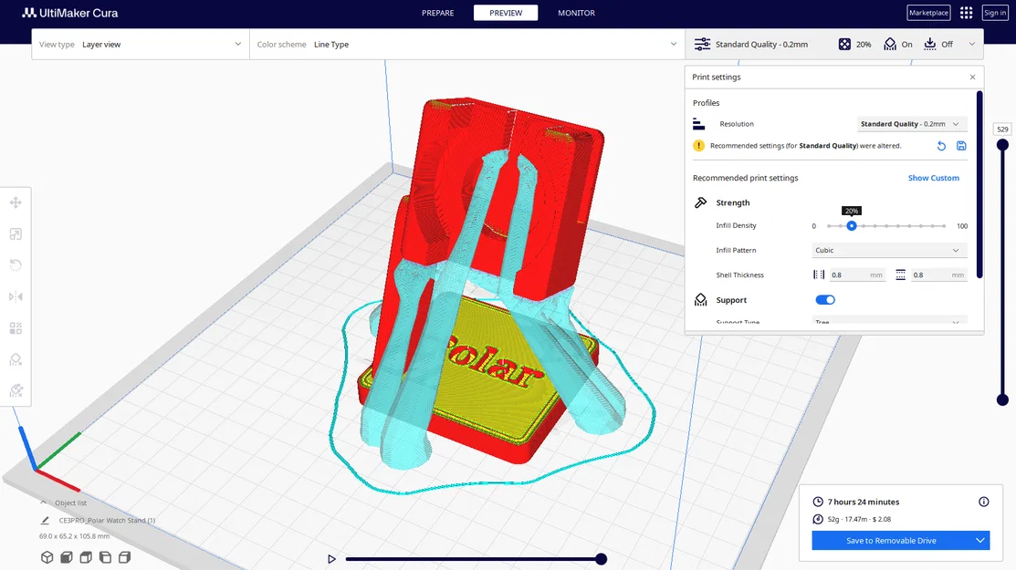Click the bottom tool icon in left toolbar

pyautogui.click(x=16, y=390)
